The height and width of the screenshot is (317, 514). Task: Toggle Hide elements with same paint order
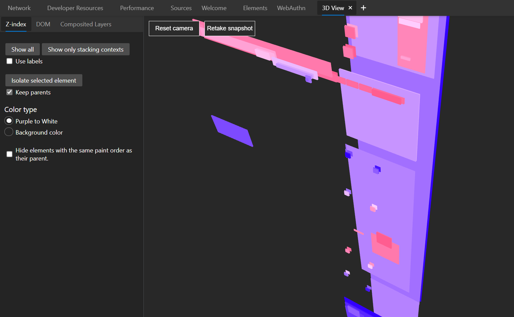pos(9,154)
